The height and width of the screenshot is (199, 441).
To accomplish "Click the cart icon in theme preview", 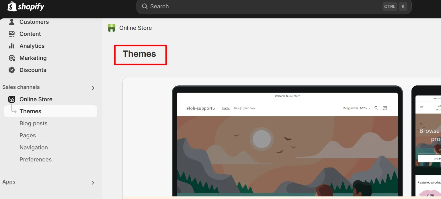I will coord(385,108).
